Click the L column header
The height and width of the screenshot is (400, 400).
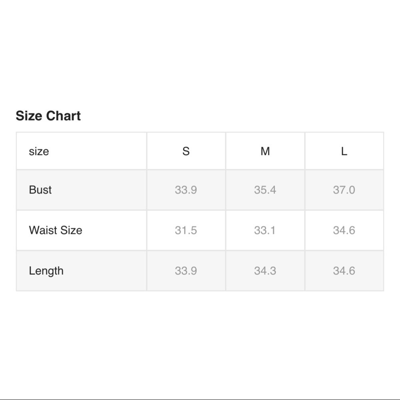click(344, 151)
